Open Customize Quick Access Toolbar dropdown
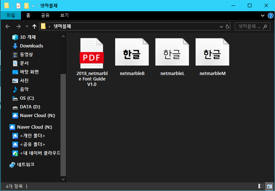Viewport: 275px width, 191px height. 33,6
